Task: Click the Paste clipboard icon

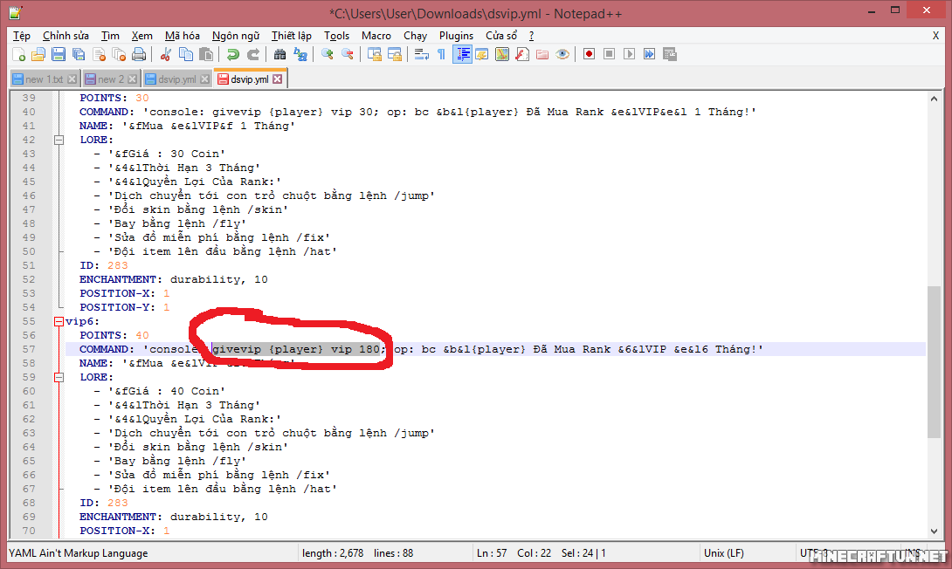Action: (x=206, y=55)
